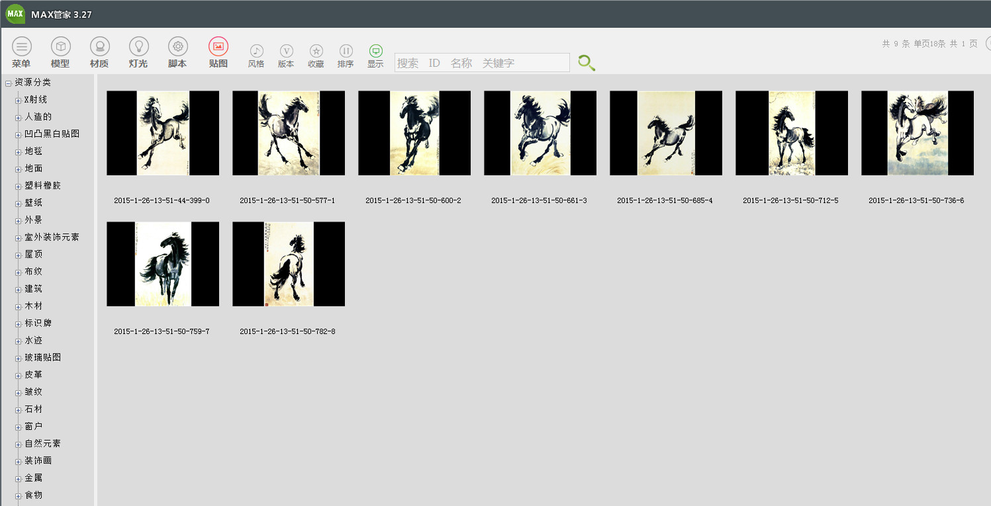The image size is (991, 506).
Task: Select the 装饰画 category label
Action: (x=38, y=460)
